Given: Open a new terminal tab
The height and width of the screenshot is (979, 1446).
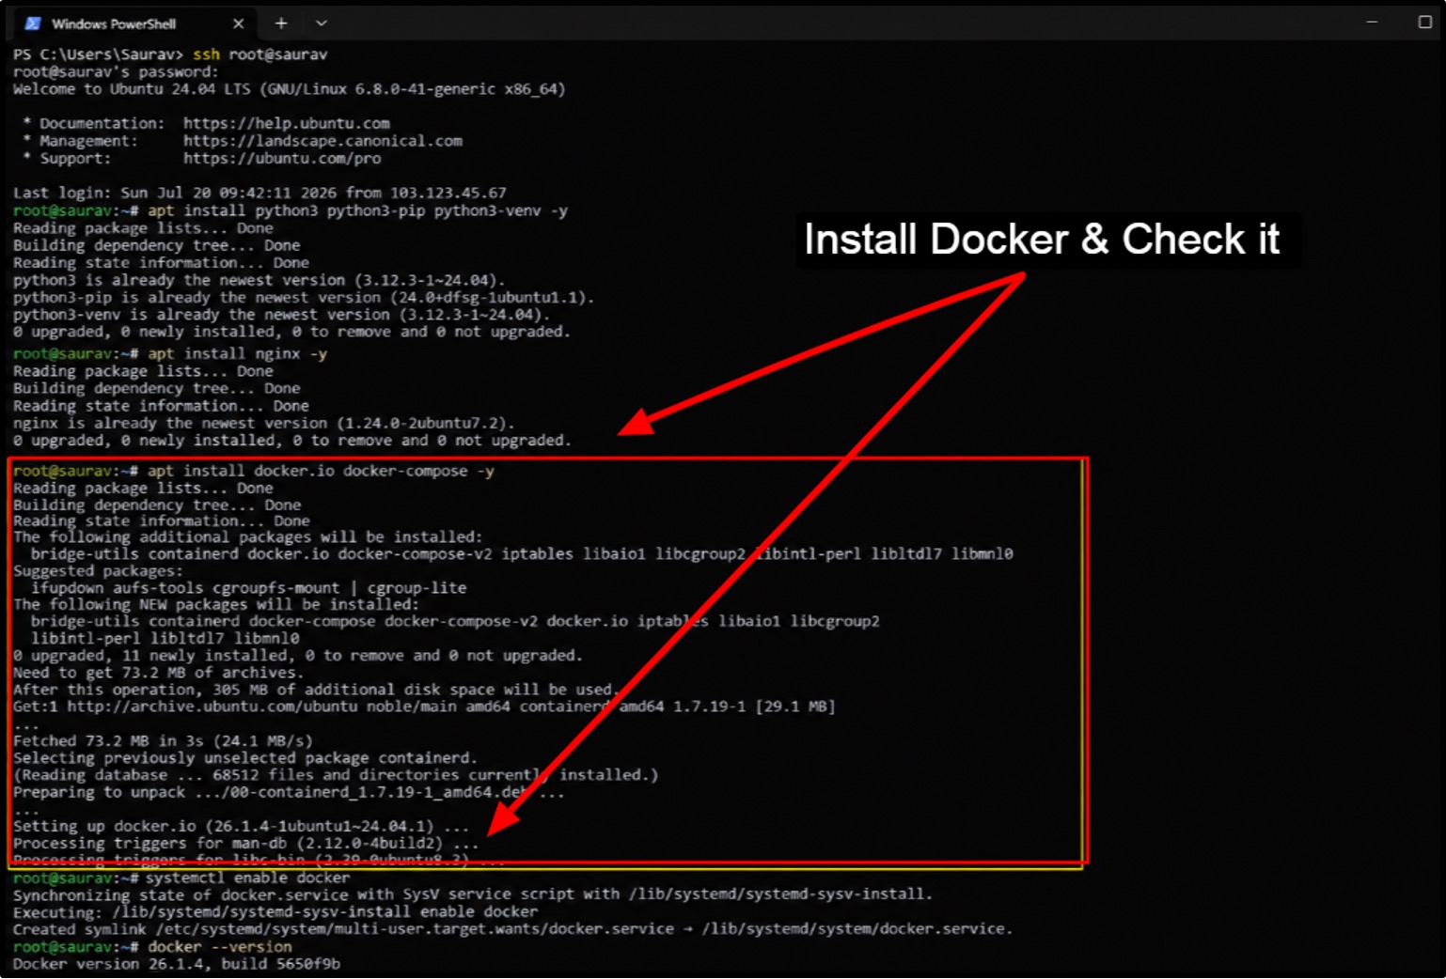Looking at the screenshot, I should click(280, 23).
